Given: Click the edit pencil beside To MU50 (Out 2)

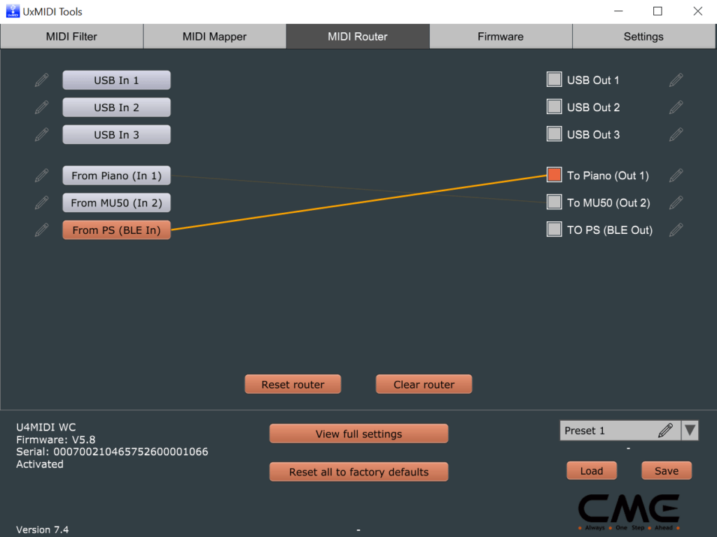Looking at the screenshot, I should (676, 202).
